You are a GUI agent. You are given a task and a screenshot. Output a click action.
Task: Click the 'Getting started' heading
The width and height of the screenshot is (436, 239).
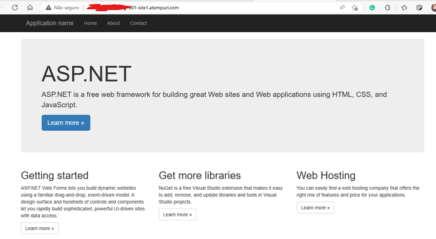click(54, 175)
